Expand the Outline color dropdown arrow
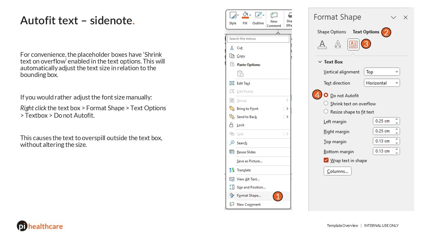This screenshot has width=431, height=242. (x=263, y=15)
